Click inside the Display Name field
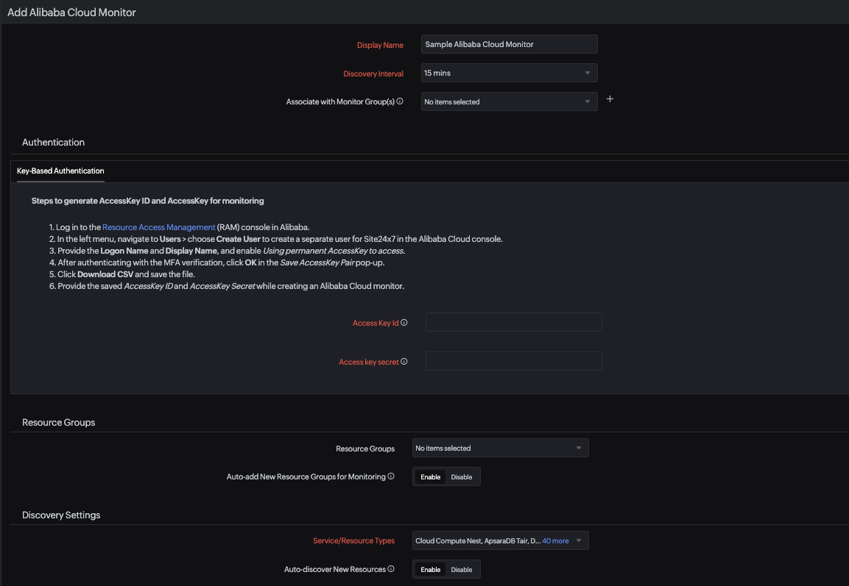 point(509,44)
